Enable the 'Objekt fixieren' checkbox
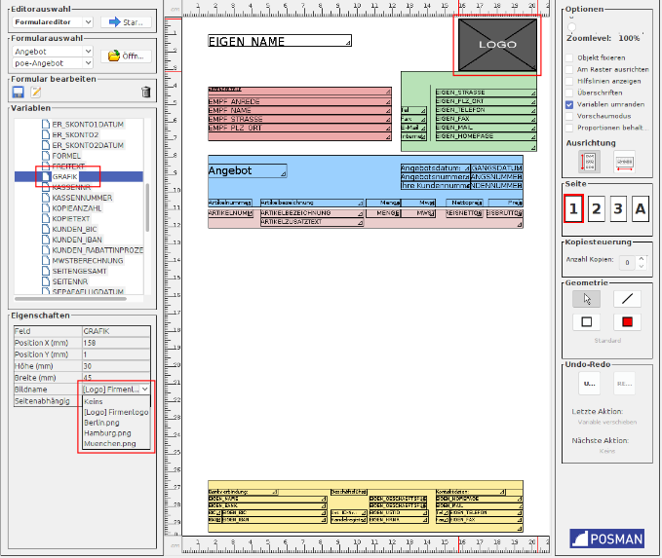 570,58
